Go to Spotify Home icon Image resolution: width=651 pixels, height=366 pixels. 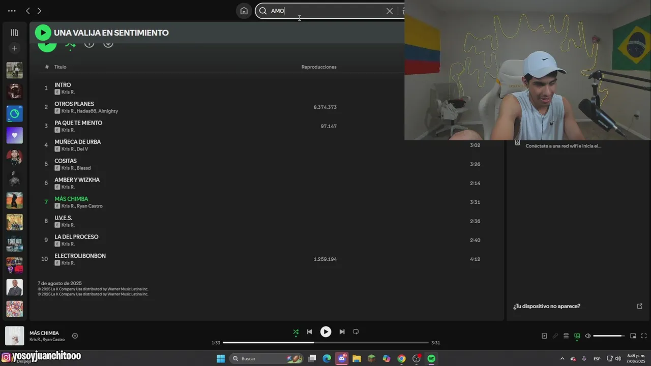point(244,11)
